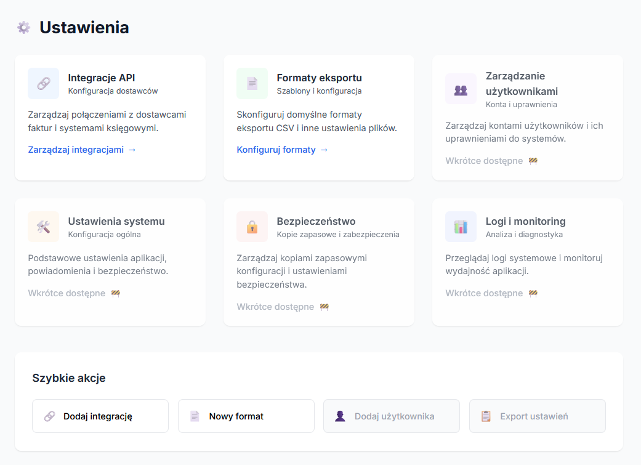Click the tools icon on Ustawienia systemu card

[x=43, y=227]
